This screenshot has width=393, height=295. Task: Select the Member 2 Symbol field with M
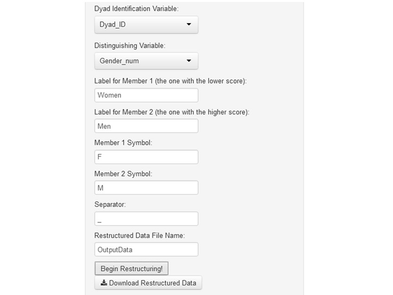(147, 188)
